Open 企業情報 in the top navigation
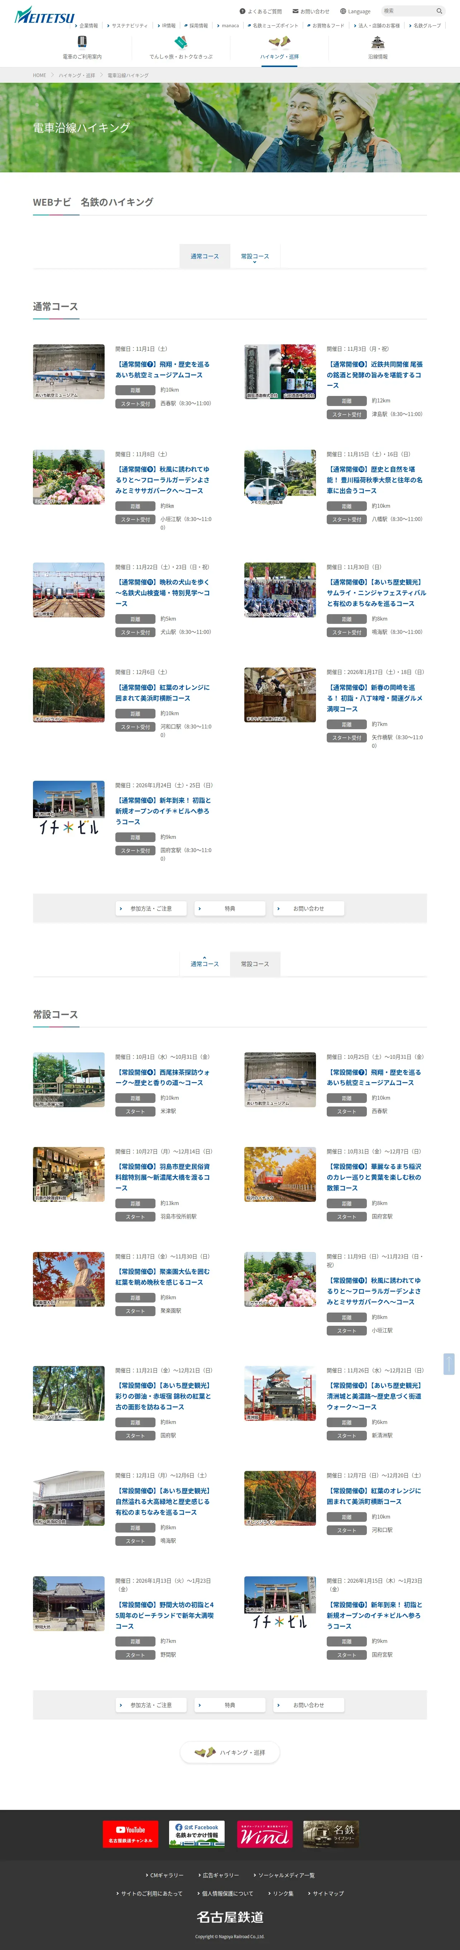Viewport: 460px width, 1950px height. pyautogui.click(x=86, y=26)
